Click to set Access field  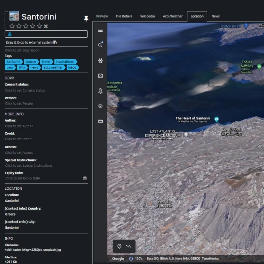(x=19, y=152)
